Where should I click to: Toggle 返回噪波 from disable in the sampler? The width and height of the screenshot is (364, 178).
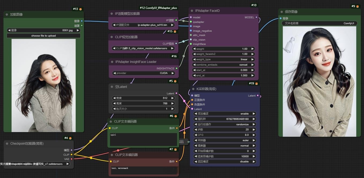(225, 162)
